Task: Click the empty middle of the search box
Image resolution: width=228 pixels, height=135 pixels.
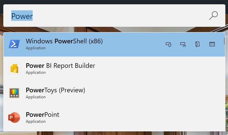Action: pyautogui.click(x=116, y=16)
